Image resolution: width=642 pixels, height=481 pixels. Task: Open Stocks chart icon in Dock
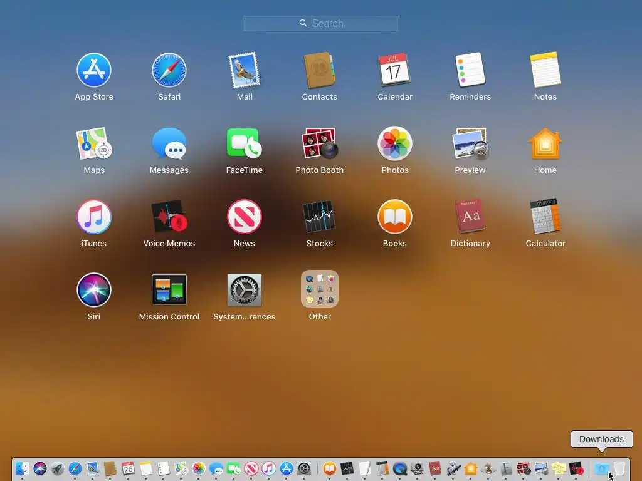coord(347,468)
